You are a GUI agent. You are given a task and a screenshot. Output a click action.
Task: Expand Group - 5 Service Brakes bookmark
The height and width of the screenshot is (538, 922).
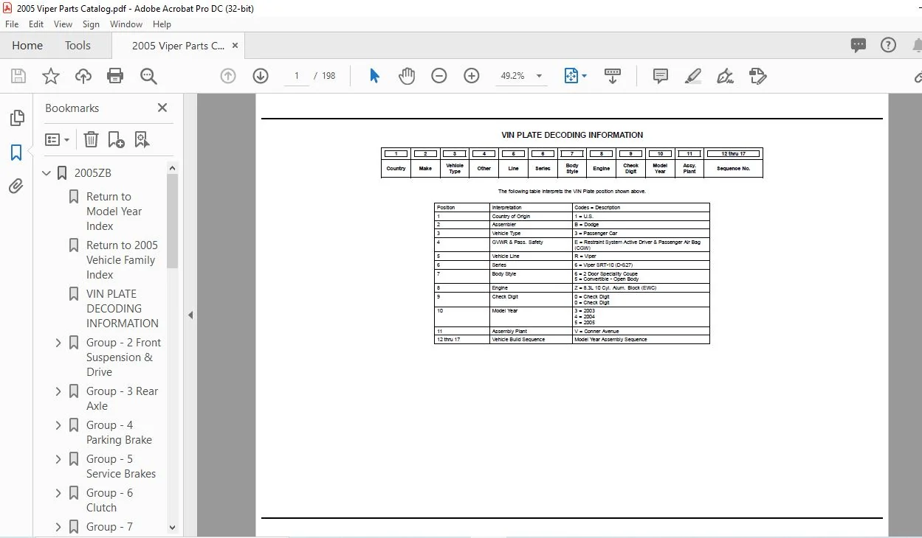(x=58, y=459)
